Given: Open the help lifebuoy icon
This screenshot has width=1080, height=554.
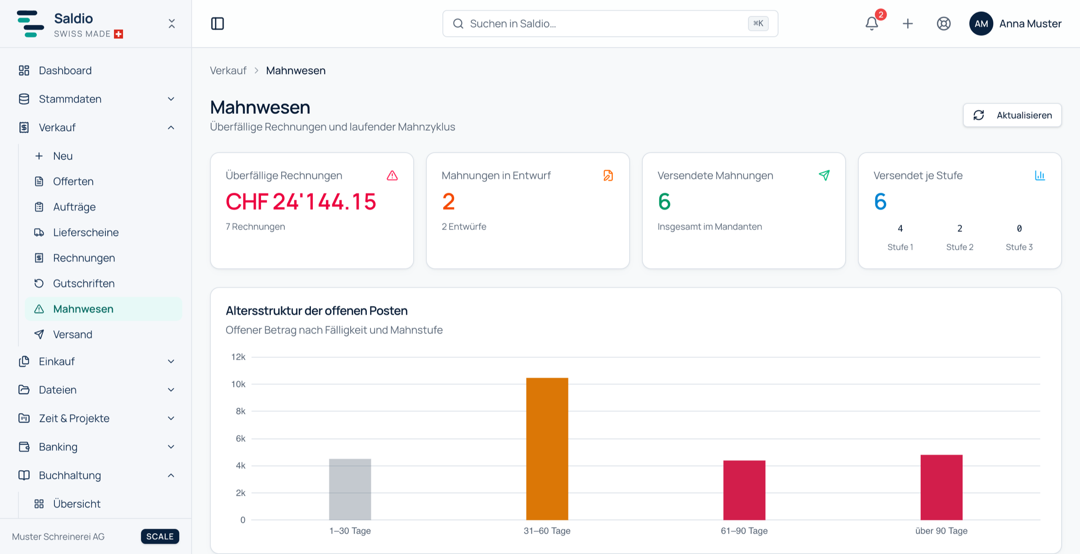Looking at the screenshot, I should click(944, 23).
